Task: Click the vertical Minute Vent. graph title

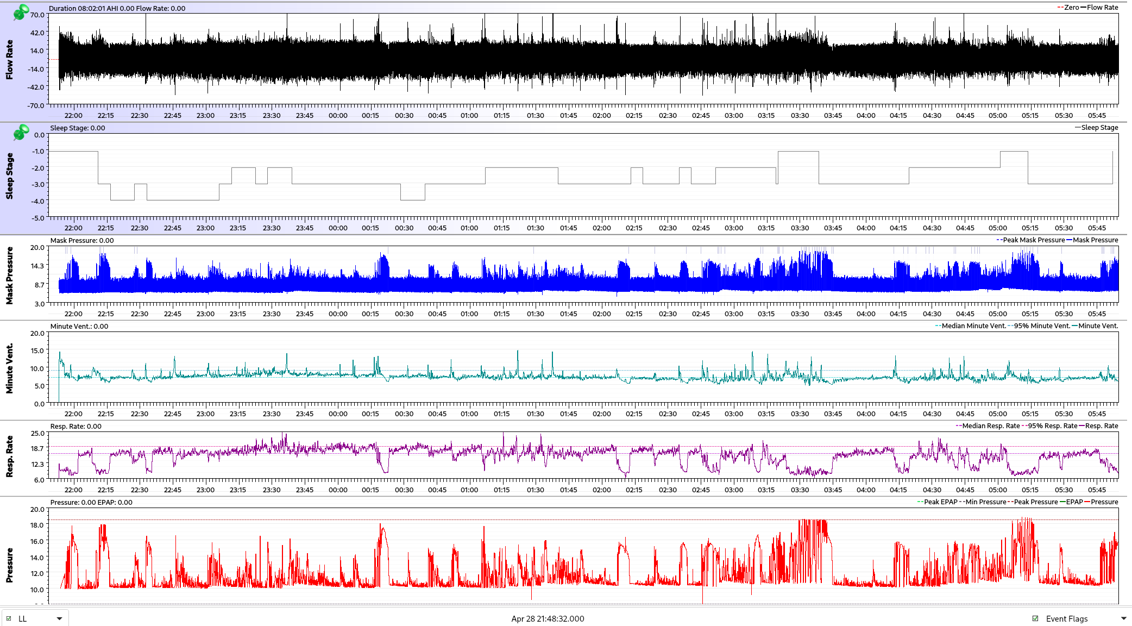Action: click(9, 368)
